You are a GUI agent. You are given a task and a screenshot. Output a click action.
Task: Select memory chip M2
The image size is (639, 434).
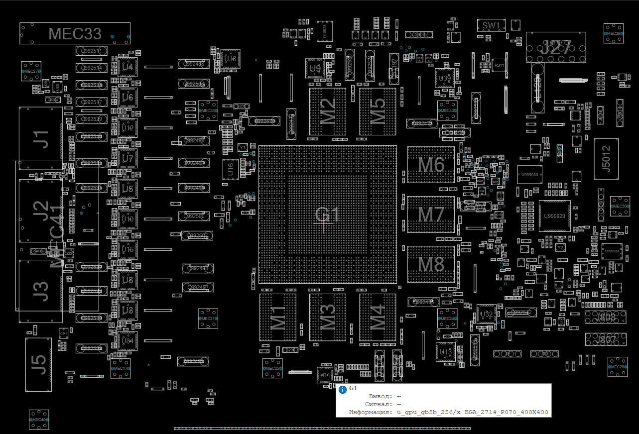point(327,111)
